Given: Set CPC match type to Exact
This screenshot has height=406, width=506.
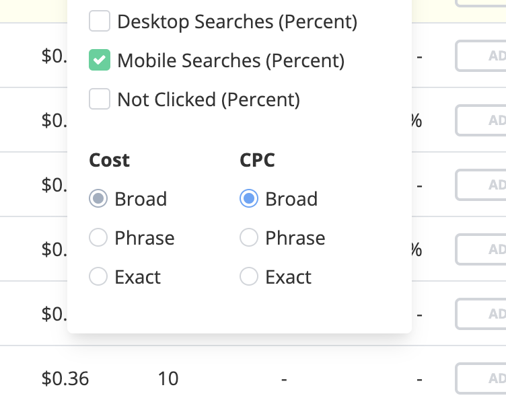Looking at the screenshot, I should click(x=249, y=277).
